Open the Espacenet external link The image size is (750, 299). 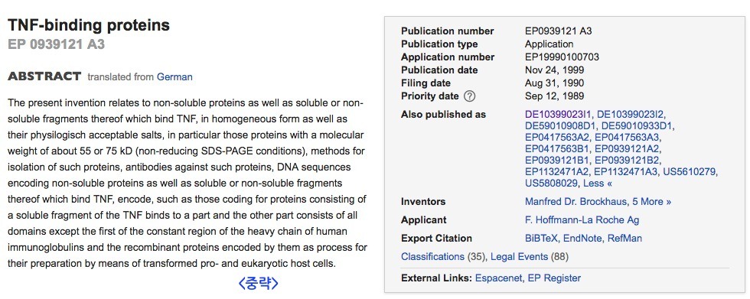tap(498, 278)
